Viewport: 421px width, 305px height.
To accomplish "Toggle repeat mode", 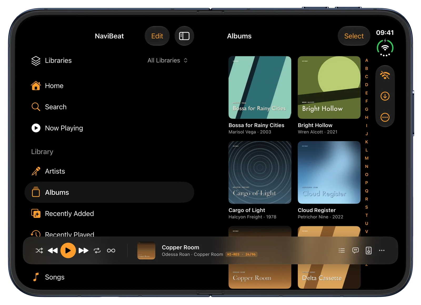I will point(97,251).
